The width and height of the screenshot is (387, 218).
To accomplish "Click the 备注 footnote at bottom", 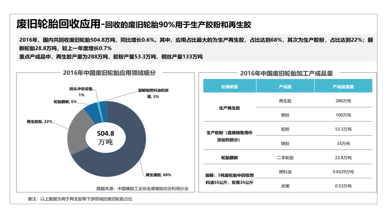I will click(x=80, y=199).
